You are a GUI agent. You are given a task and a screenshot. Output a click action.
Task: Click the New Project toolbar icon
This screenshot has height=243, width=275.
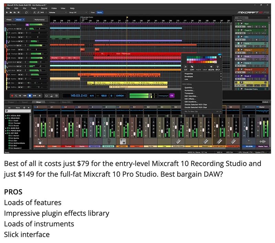pyautogui.click(x=7, y=12)
